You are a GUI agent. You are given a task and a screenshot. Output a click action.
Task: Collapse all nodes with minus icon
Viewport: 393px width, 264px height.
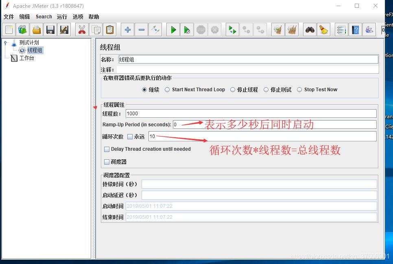point(141,30)
